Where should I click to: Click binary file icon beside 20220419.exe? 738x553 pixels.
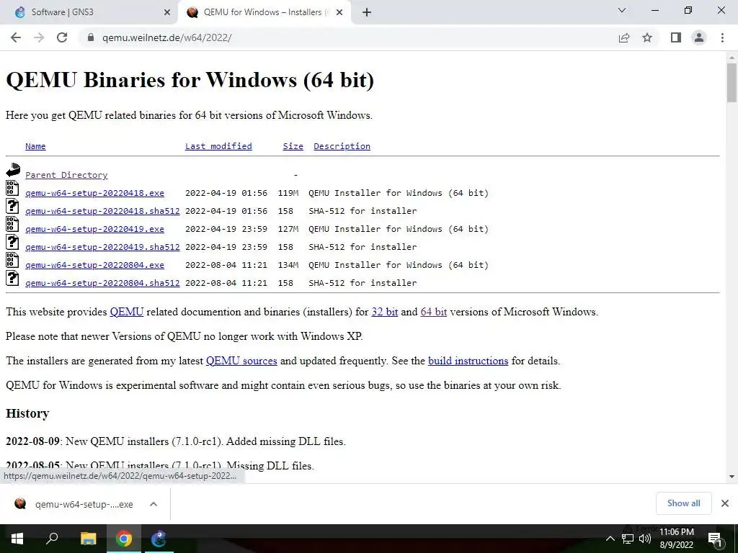(x=12, y=224)
